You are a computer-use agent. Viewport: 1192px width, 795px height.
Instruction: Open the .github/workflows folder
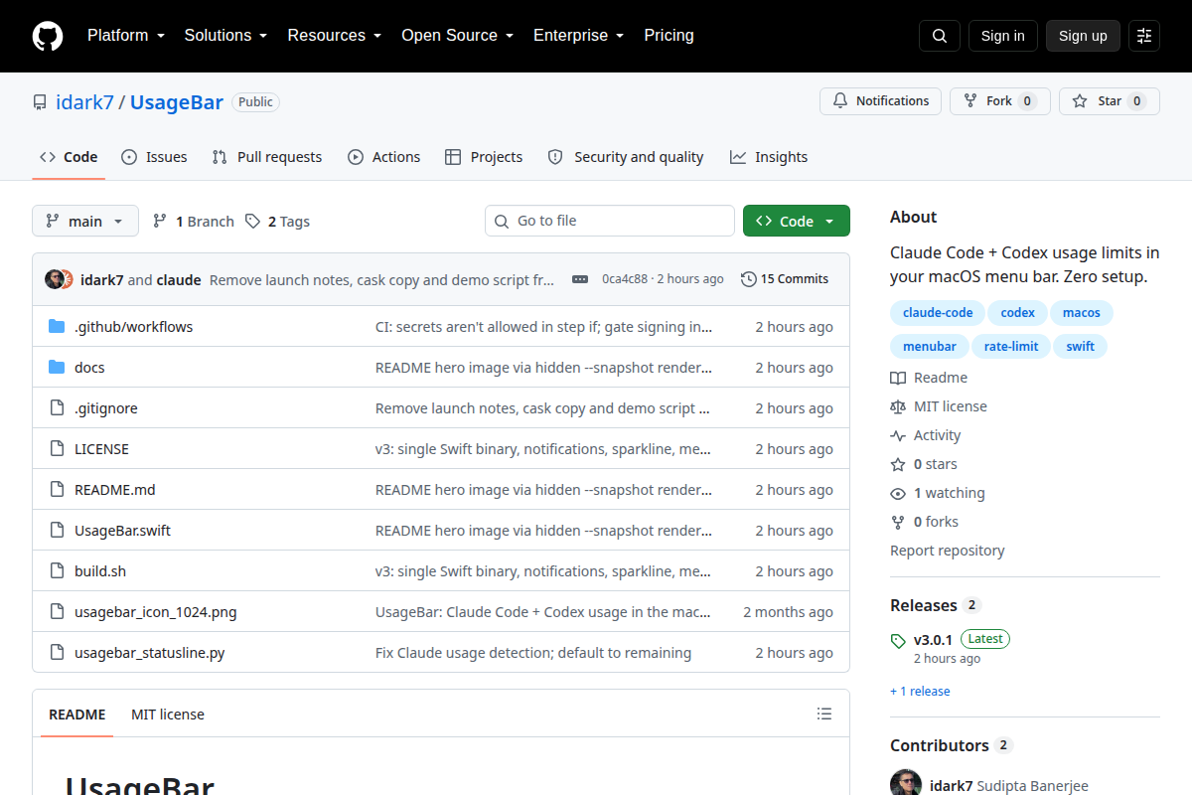pyautogui.click(x=133, y=327)
